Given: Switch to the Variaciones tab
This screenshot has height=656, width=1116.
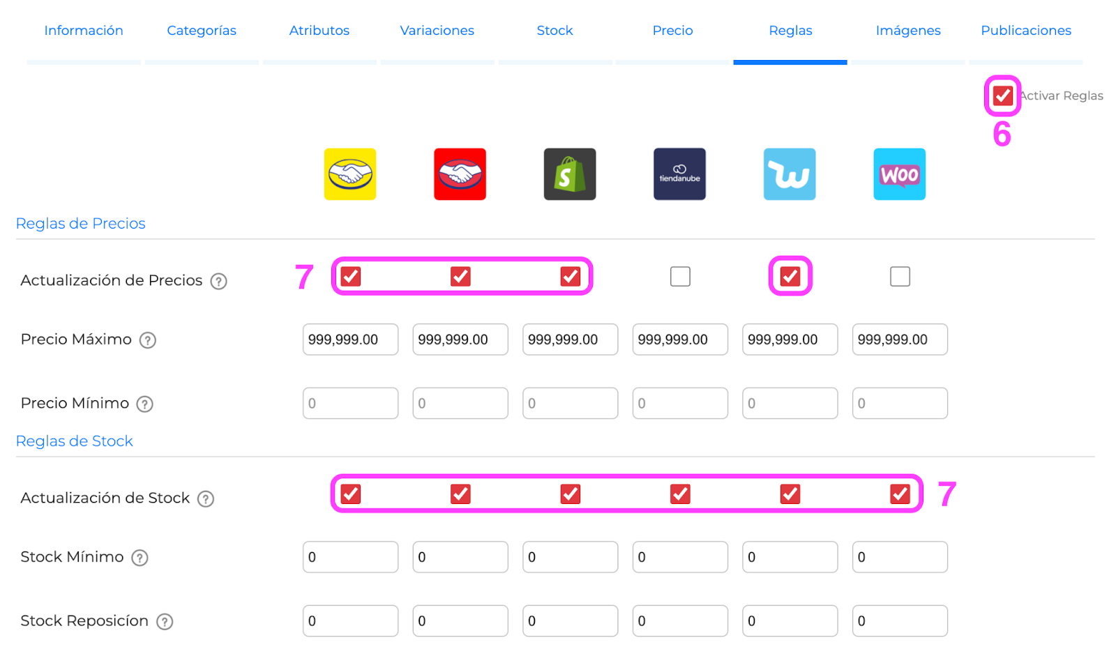Looking at the screenshot, I should click(437, 31).
